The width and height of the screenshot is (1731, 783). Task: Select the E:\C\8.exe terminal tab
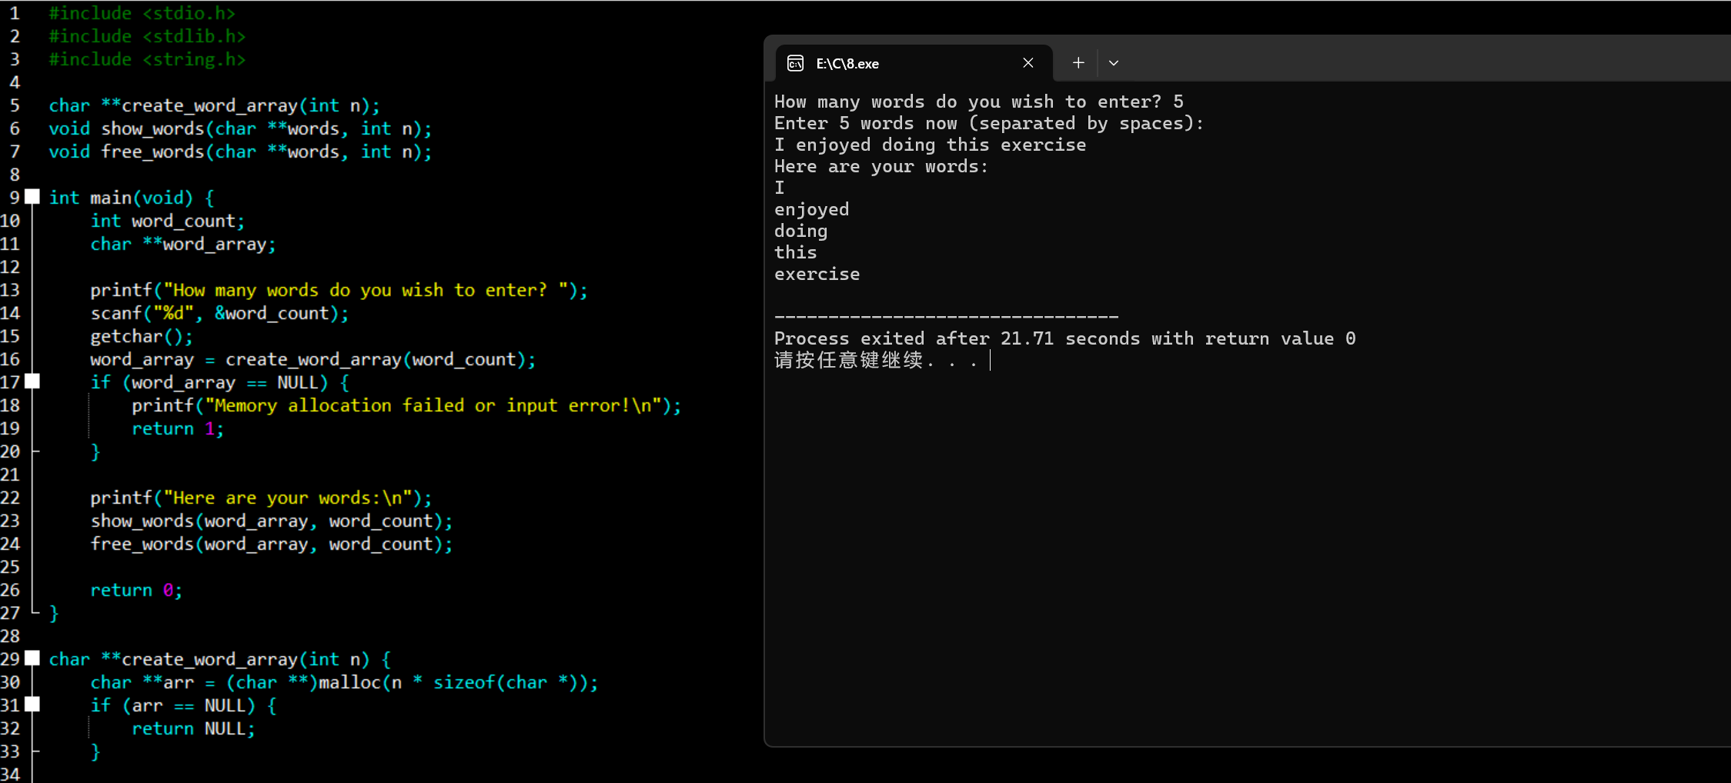pyautogui.click(x=914, y=63)
